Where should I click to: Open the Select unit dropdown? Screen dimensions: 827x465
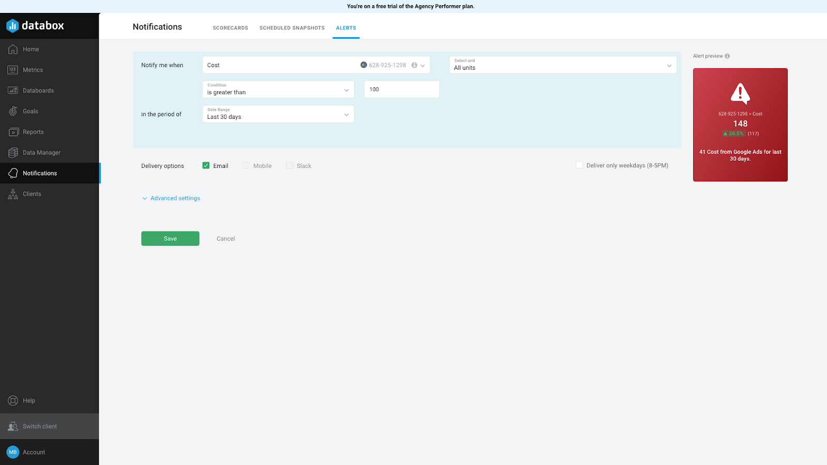[x=563, y=65]
